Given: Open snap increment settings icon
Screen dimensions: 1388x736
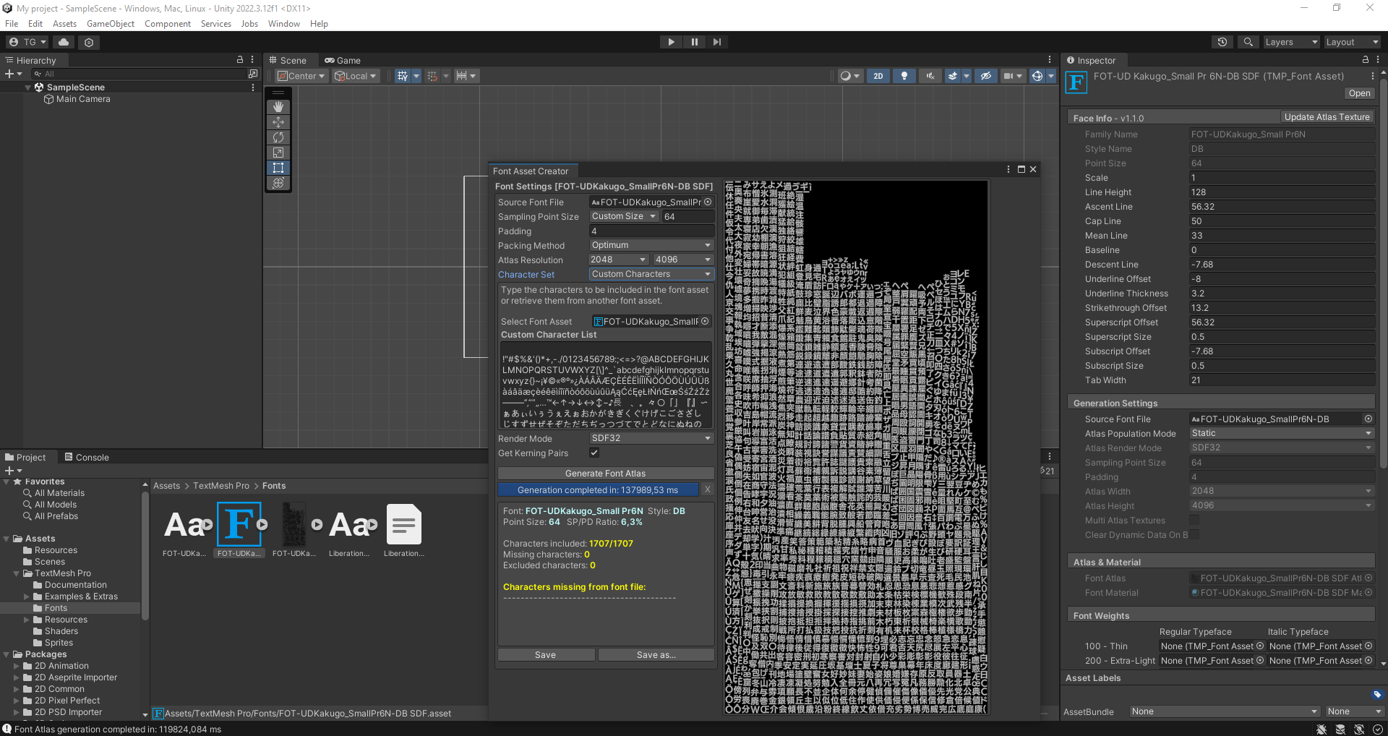Looking at the screenshot, I should pos(466,76).
